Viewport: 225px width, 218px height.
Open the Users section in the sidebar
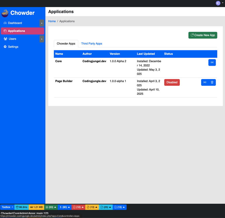pos(12,39)
